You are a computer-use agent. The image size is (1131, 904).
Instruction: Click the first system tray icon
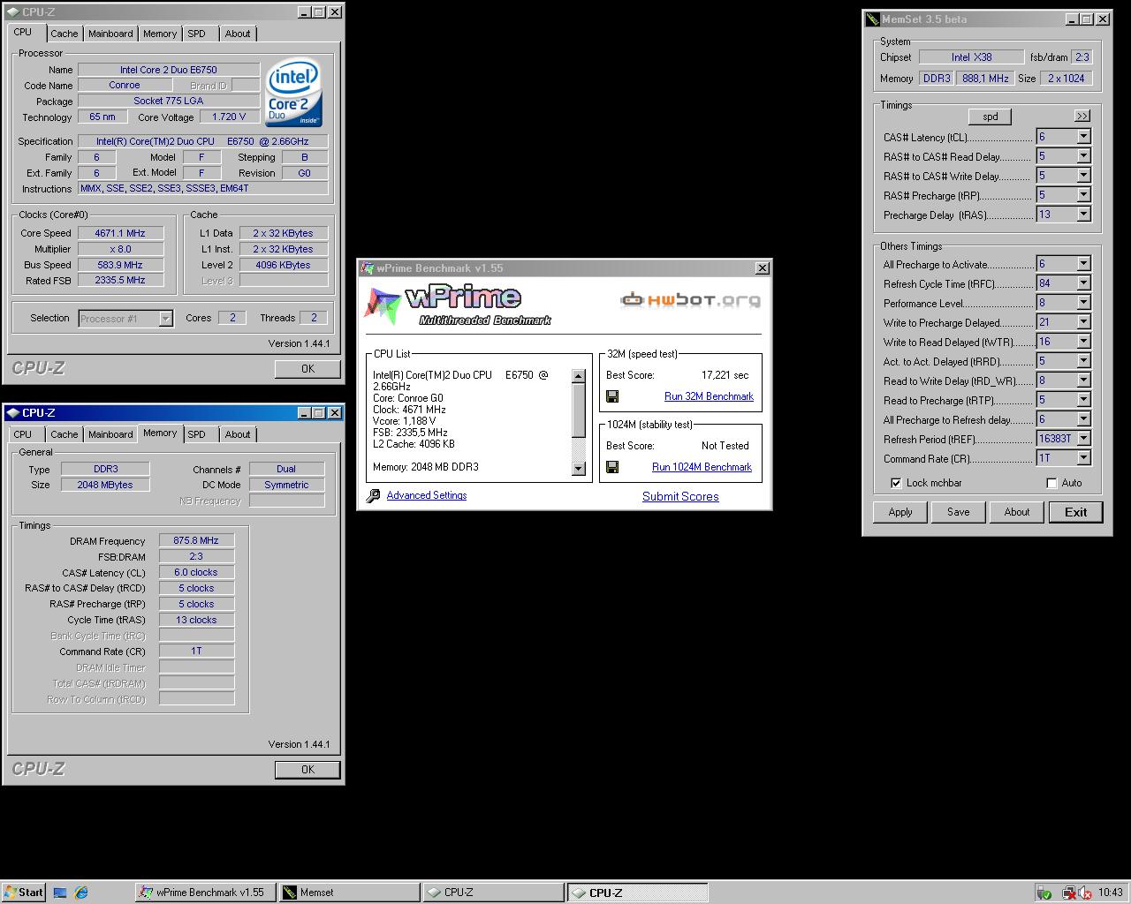pos(1044,893)
